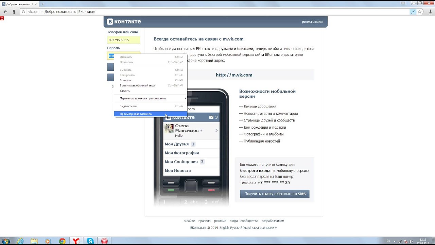Click the "регистрация" link in header
Image resolution: width=435 pixels, height=245 pixels.
(x=312, y=22)
